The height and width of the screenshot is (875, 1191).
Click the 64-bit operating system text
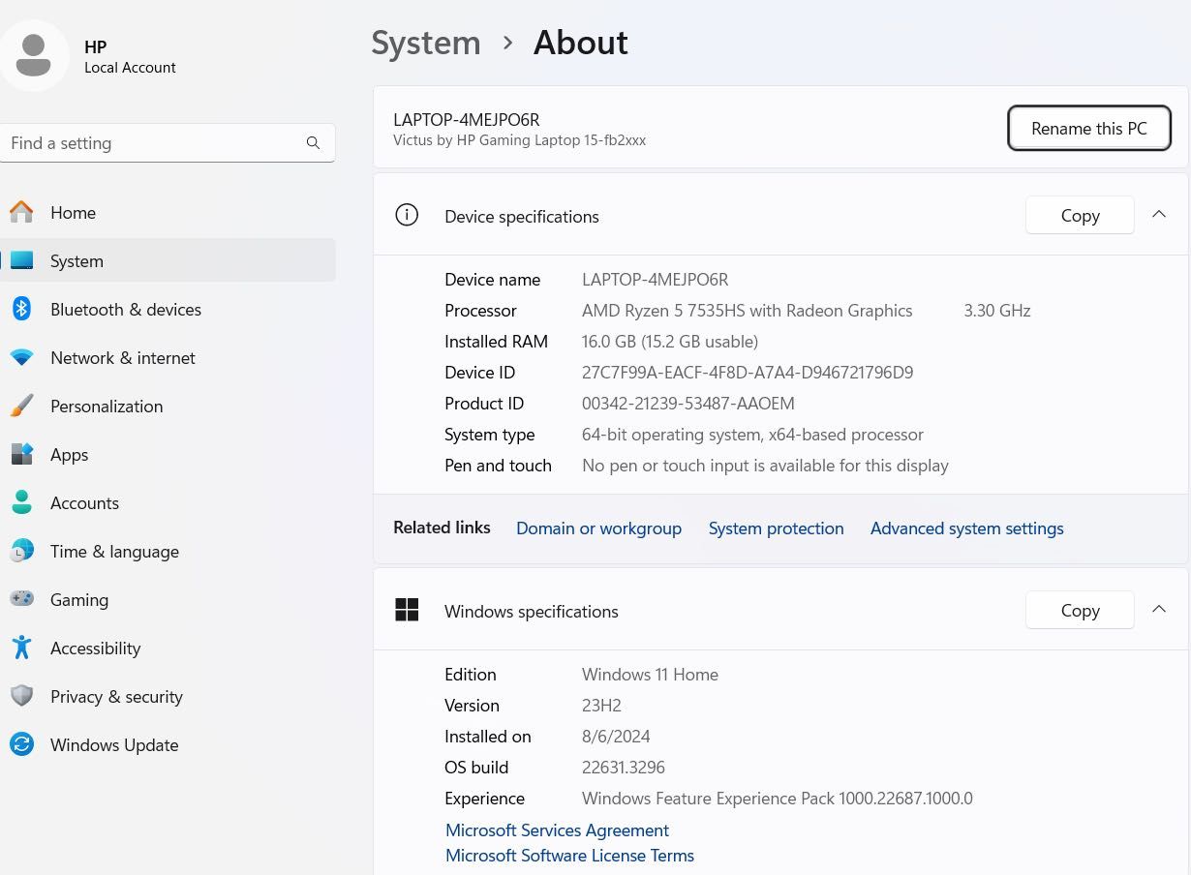(x=752, y=435)
